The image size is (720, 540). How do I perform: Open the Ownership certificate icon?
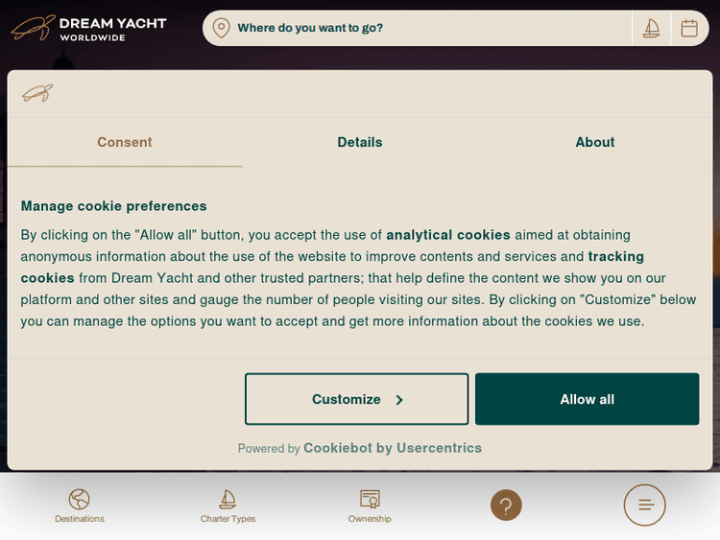pyautogui.click(x=370, y=499)
